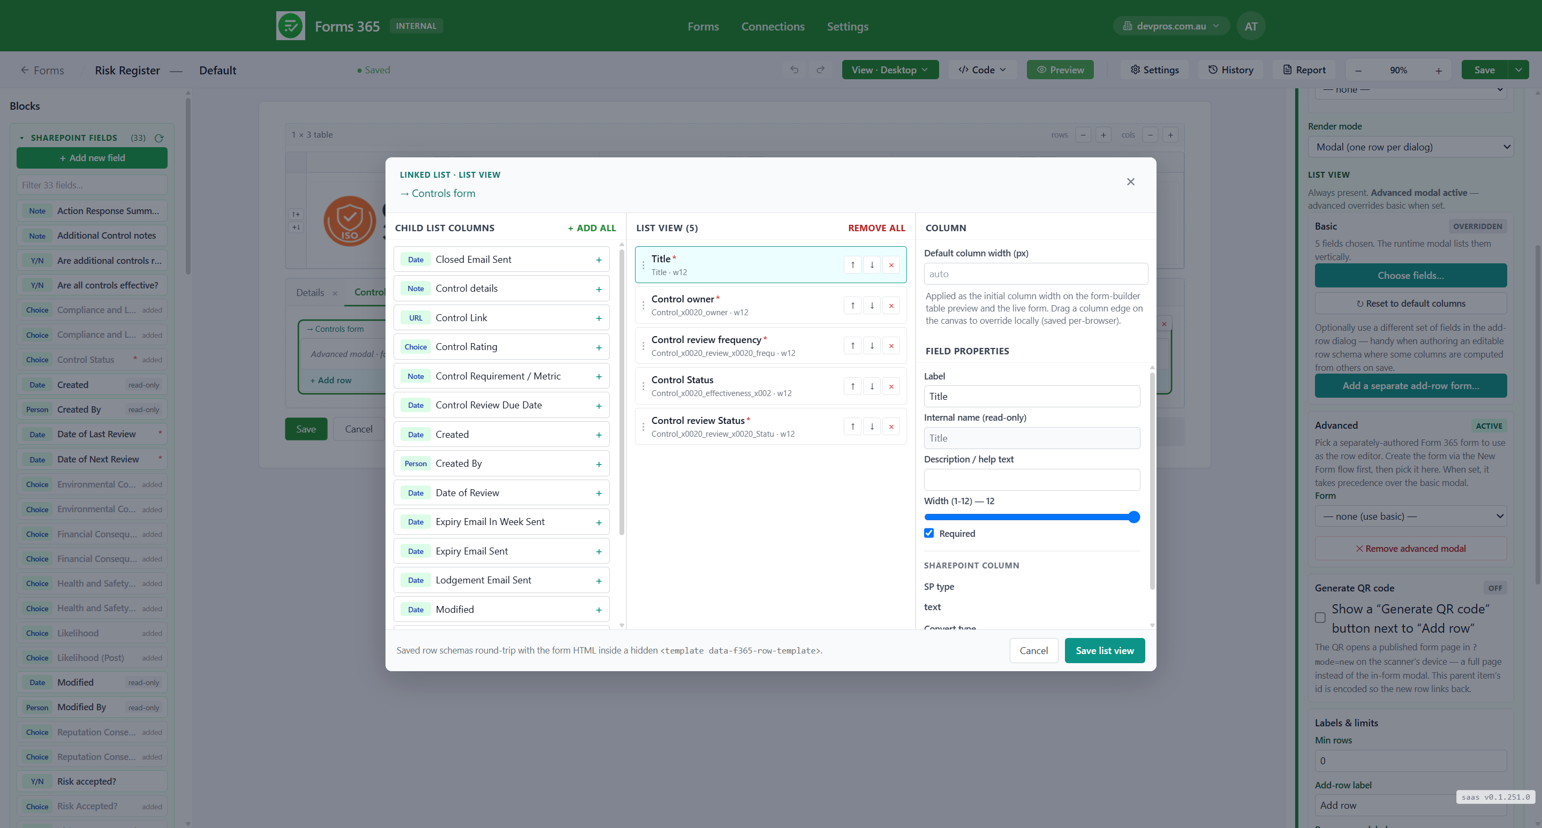This screenshot has width=1542, height=828.
Task: Click ADD ALL child columns
Action: (x=592, y=229)
